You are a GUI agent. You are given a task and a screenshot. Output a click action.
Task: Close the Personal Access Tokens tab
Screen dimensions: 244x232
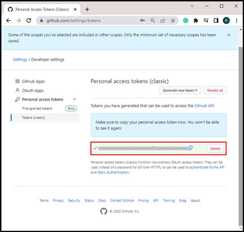[75, 9]
